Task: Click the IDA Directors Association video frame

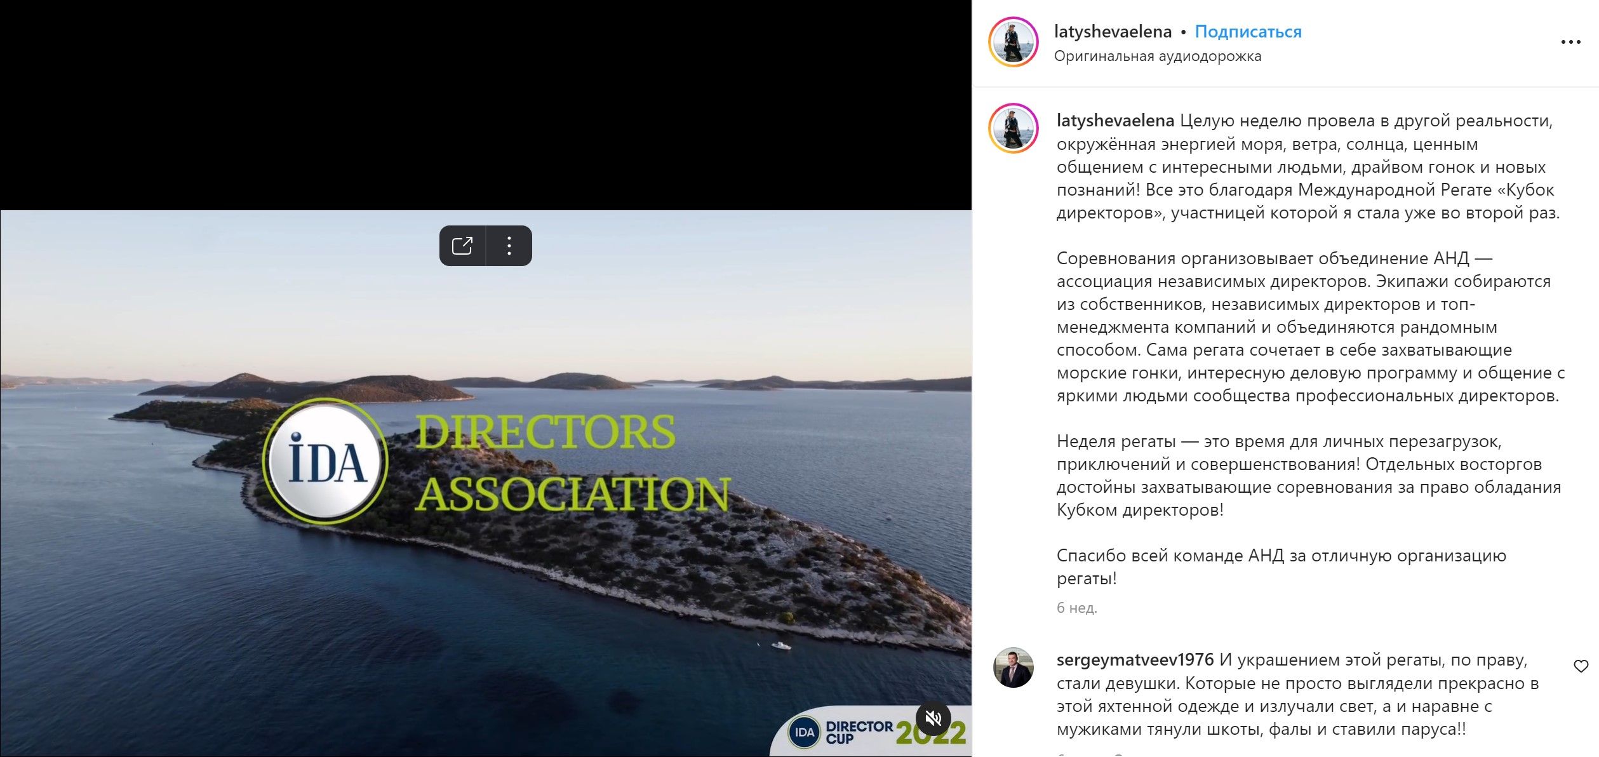Action: point(486,483)
